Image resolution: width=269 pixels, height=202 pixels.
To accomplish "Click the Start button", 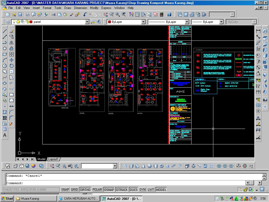I will (7, 199).
